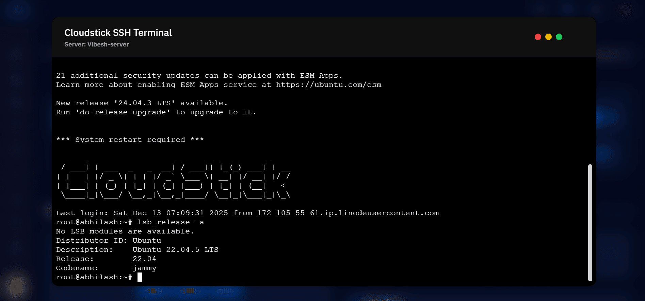
Task: Click the '*** System restart required ***' message
Action: 130,140
